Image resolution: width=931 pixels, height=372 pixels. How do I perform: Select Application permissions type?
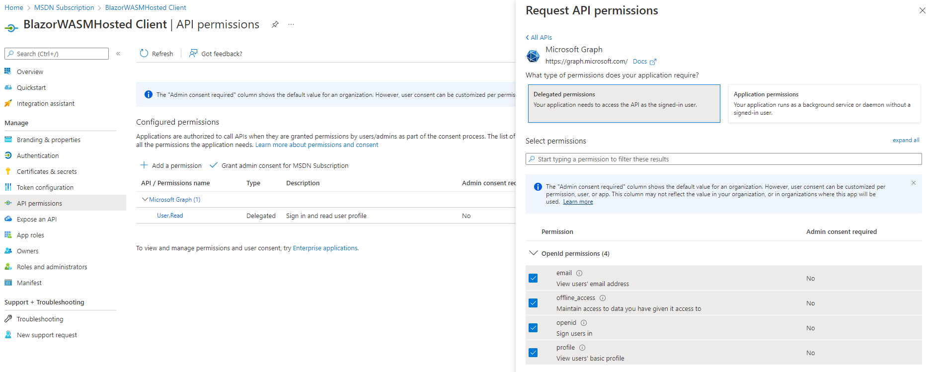(824, 103)
